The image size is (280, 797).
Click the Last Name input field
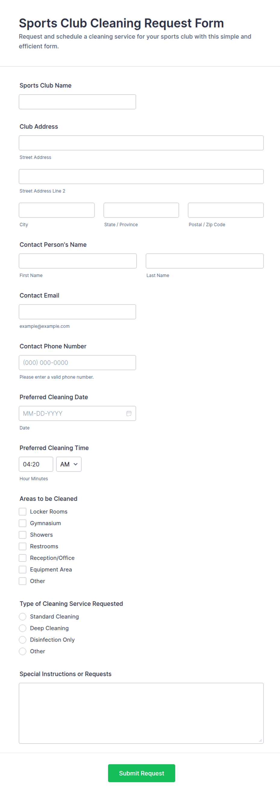coord(205,261)
